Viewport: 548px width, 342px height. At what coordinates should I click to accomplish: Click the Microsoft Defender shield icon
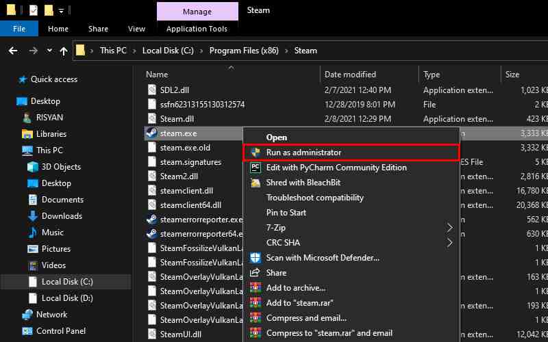(256, 258)
